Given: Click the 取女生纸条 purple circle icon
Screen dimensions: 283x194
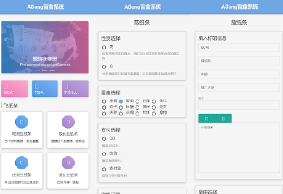Looking at the screenshot, I should (x=68, y=122).
